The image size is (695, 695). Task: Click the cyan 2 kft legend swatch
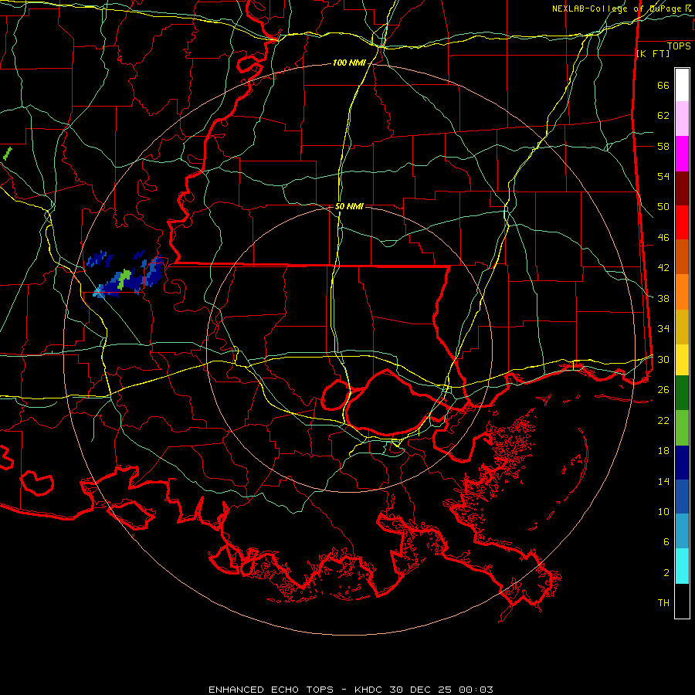682,565
